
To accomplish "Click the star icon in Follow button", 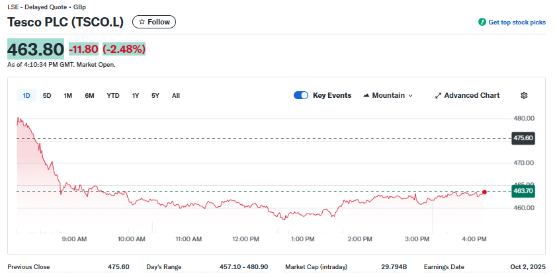I will tap(142, 22).
